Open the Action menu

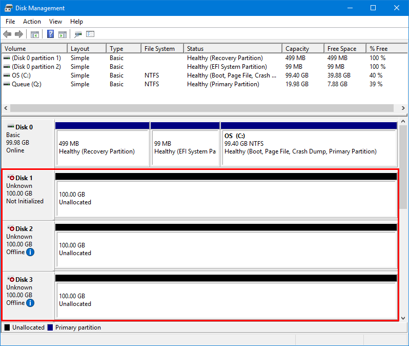[x=32, y=22]
